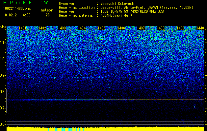
Task: Click the 1.1 kHz axis tick label
Action: coord(3,43)
